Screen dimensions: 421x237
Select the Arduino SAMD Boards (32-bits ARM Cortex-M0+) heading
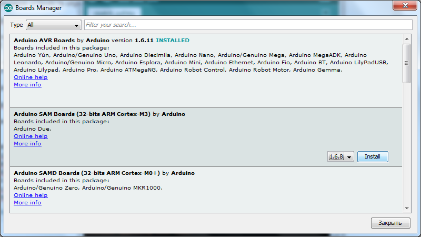[87, 173]
